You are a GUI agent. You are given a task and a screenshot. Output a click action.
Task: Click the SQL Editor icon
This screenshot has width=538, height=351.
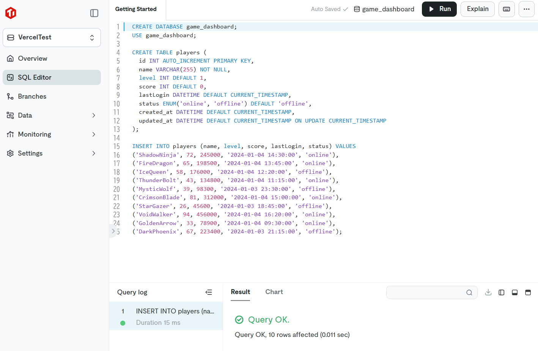tap(10, 77)
